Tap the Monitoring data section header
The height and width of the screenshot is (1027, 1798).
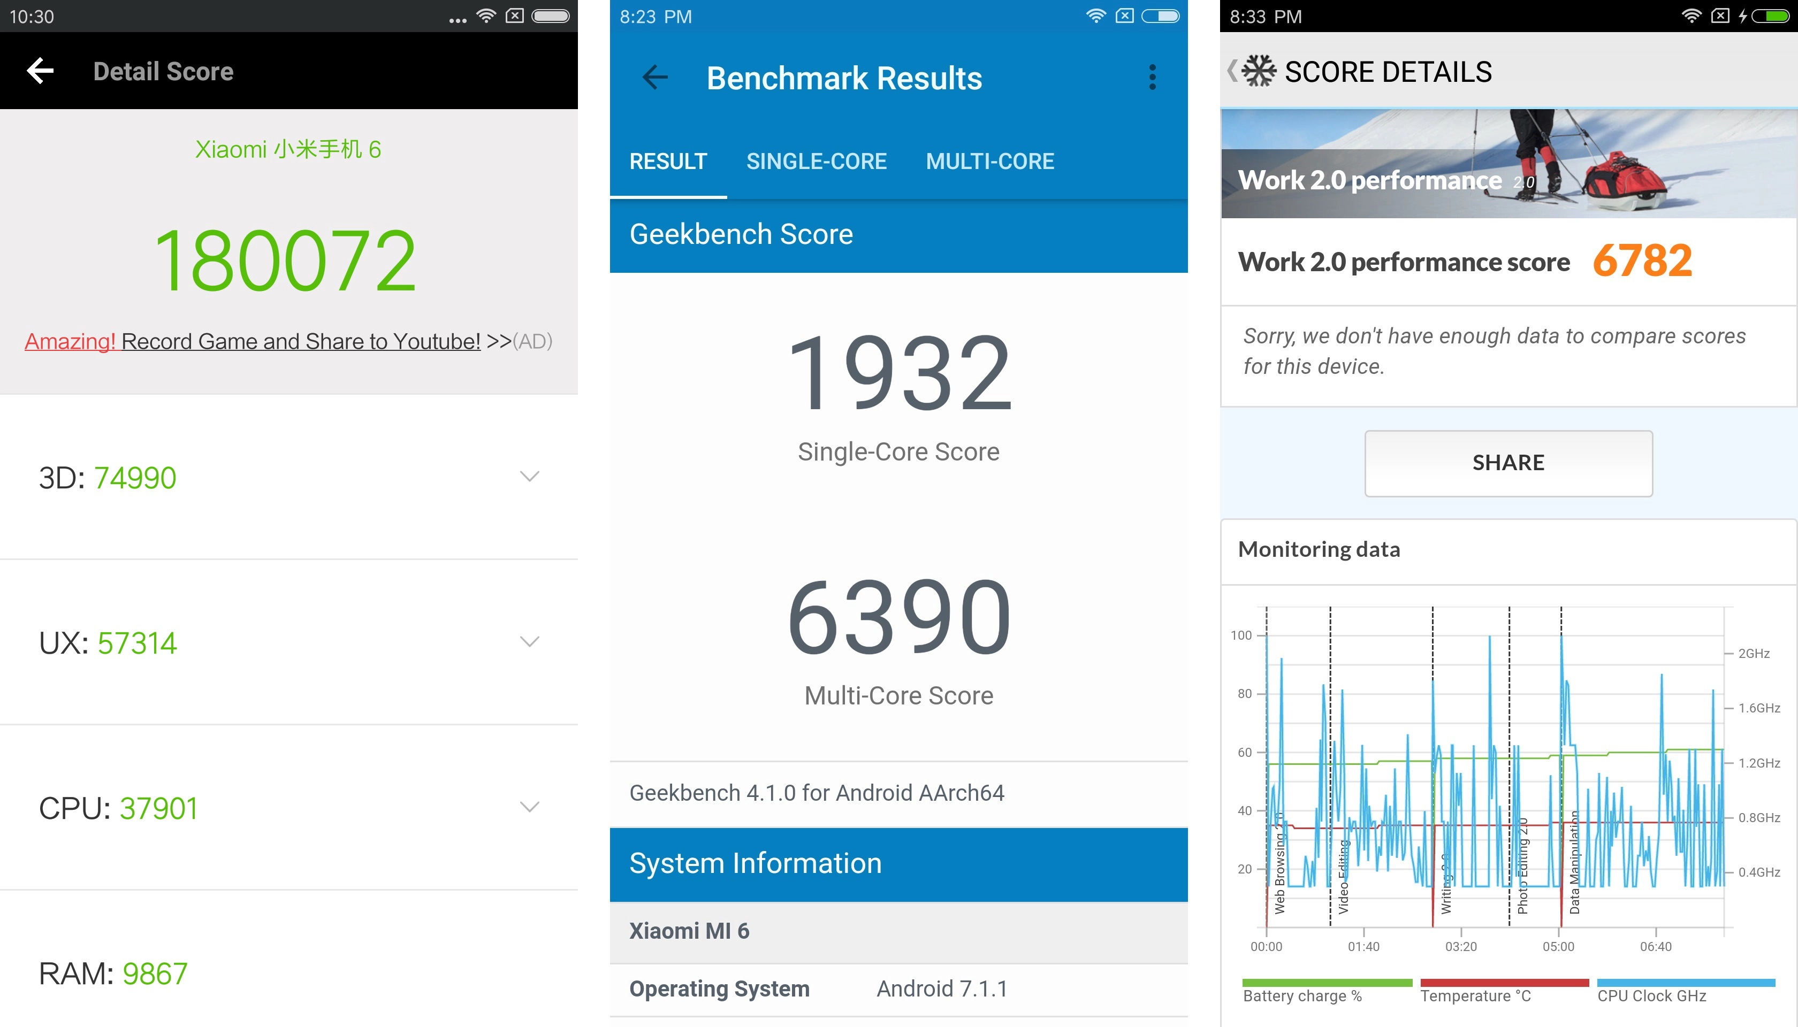pos(1509,550)
